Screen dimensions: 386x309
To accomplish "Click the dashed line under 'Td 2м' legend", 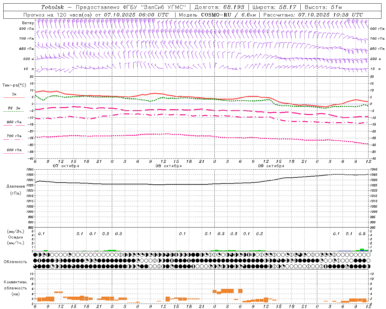I will coord(13,112).
